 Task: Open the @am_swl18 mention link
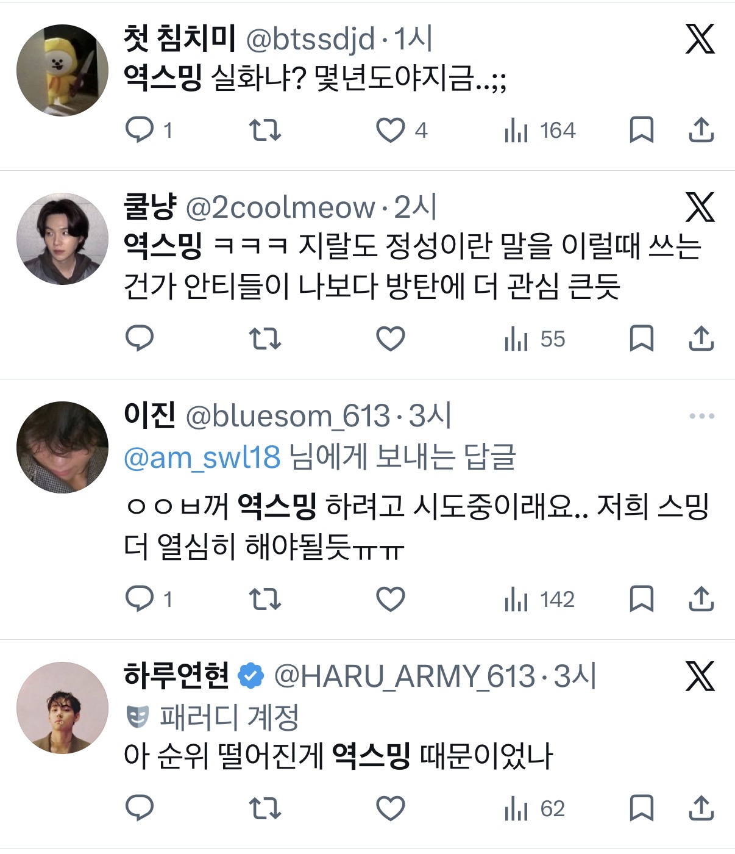coord(202,457)
